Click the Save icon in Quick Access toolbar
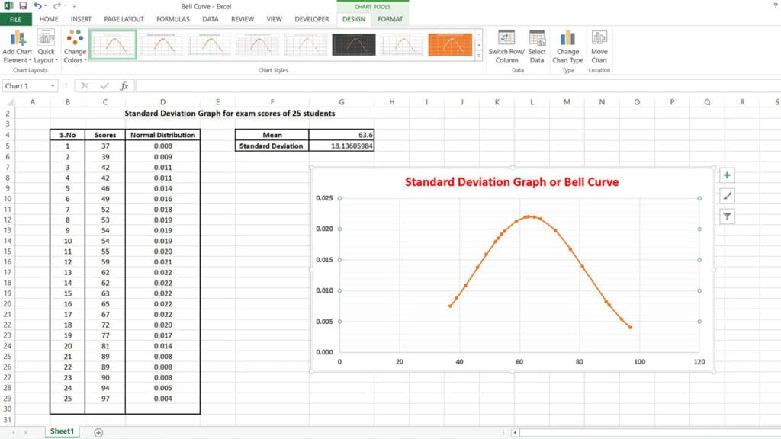This screenshot has height=439, width=781. [23, 6]
